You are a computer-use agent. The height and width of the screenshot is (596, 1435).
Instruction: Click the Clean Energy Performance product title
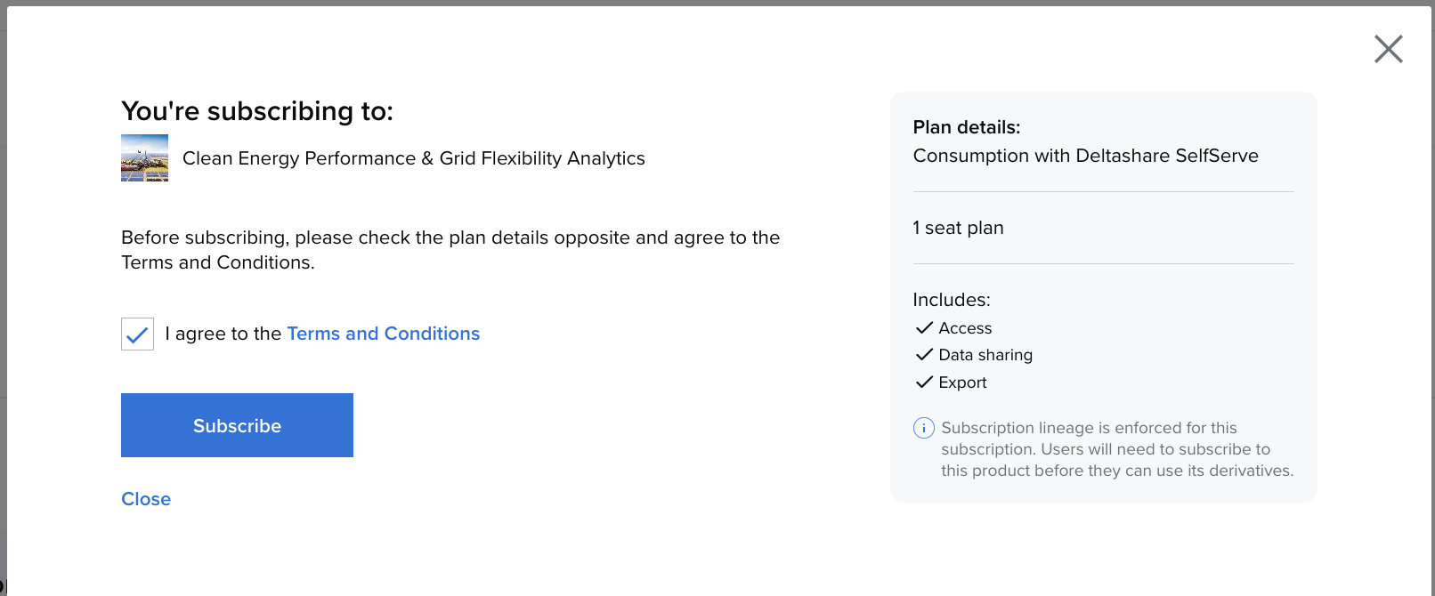pyautogui.click(x=413, y=158)
